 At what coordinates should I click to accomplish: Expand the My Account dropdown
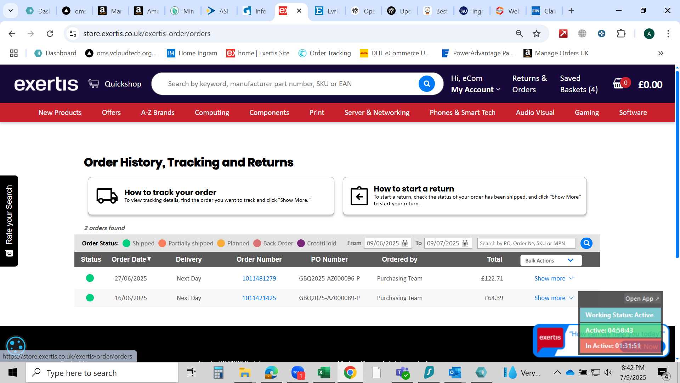[476, 90]
